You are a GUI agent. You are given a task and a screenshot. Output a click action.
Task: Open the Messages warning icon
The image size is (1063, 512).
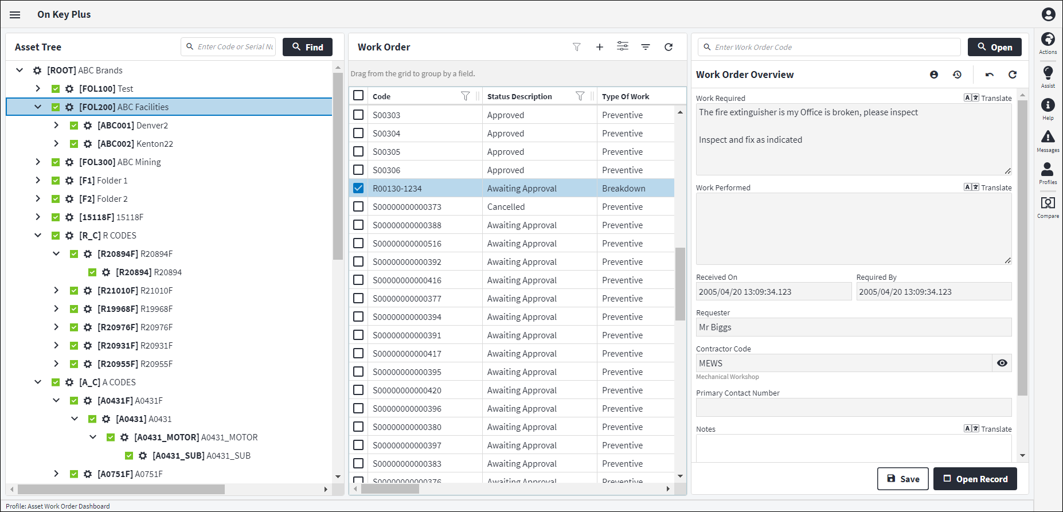coord(1048,140)
